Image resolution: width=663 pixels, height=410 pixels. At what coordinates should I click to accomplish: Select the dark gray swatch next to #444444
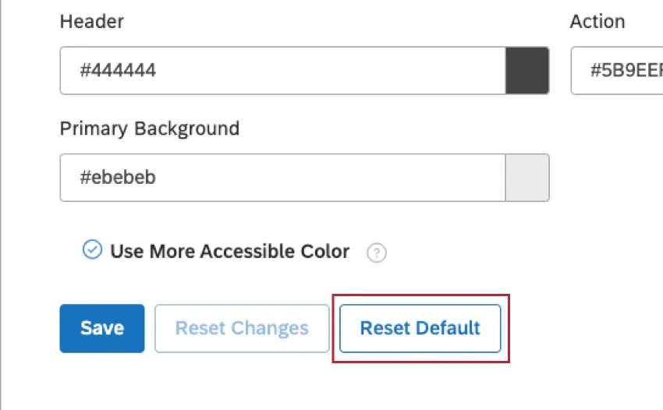[527, 70]
